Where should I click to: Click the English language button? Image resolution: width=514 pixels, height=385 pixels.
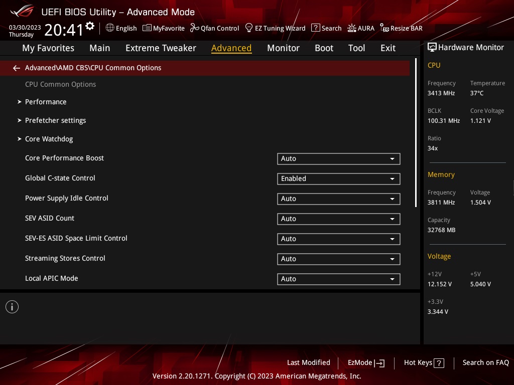[126, 29]
